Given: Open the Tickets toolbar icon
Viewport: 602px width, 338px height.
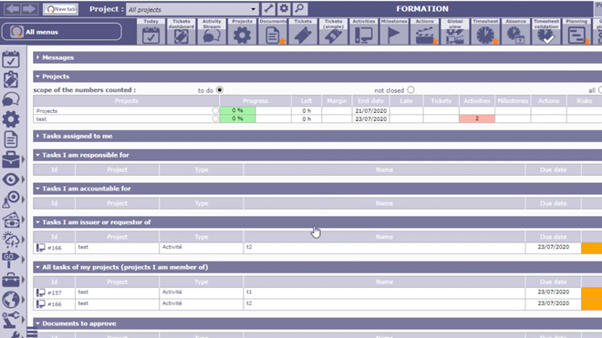Looking at the screenshot, I should pos(303,32).
